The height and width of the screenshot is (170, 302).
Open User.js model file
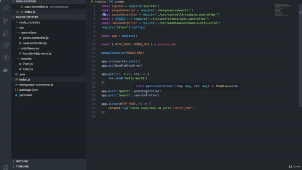click(x=28, y=69)
